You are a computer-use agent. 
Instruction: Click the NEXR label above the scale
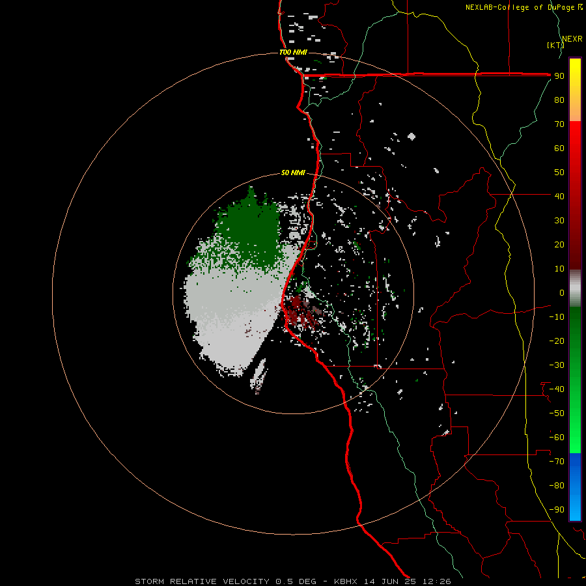point(572,39)
